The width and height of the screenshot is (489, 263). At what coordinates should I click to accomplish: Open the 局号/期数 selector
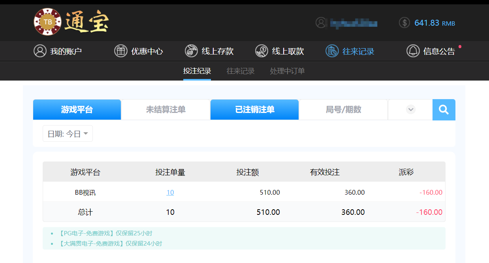tap(343, 109)
